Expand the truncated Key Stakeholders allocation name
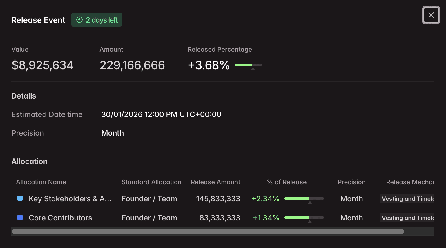This screenshot has height=248, width=446. (70, 199)
